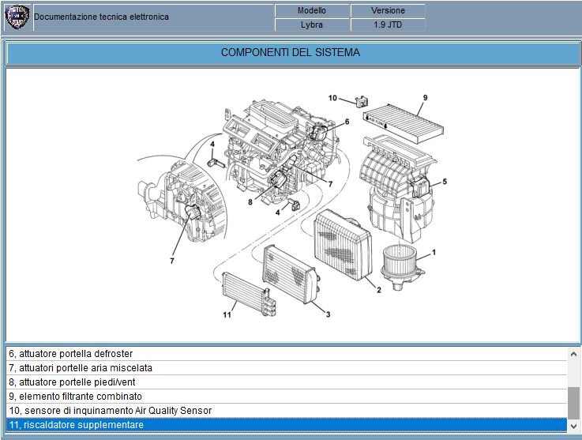The width and height of the screenshot is (582, 440).
Task: Select list item 10 sensore di inquinamento
Action: [284, 410]
